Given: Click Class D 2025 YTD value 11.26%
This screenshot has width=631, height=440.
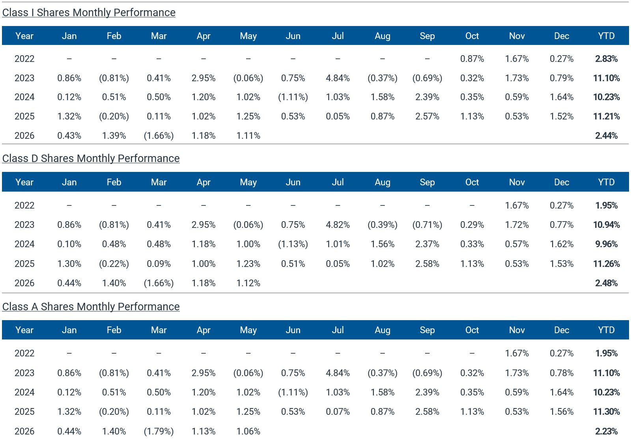Looking at the screenshot, I should [607, 264].
